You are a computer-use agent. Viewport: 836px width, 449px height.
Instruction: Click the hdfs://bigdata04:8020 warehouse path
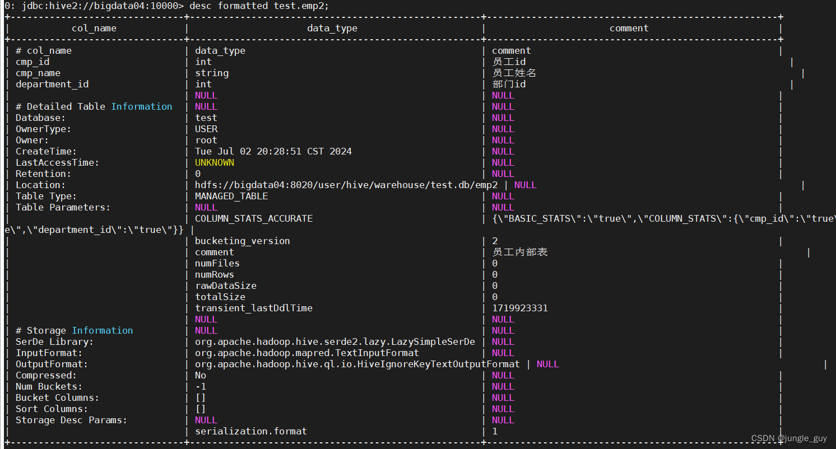click(x=346, y=185)
